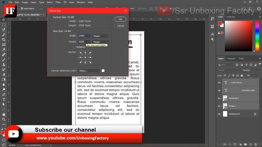Hide the consectetur adipi text layer

pyautogui.click(x=219, y=90)
